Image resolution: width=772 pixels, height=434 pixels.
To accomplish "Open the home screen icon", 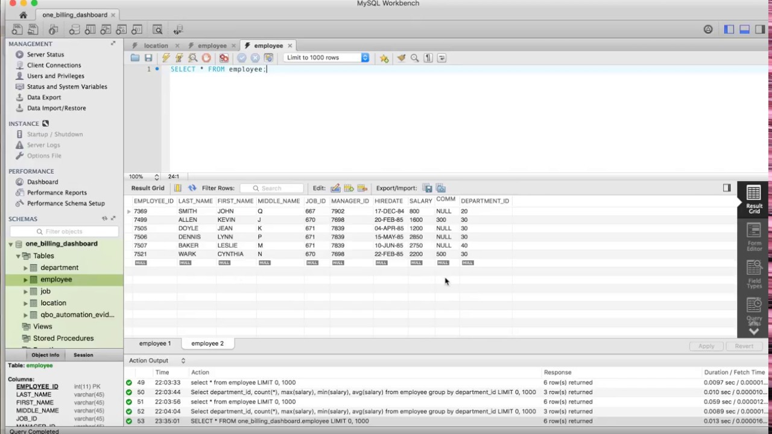I will point(23,14).
